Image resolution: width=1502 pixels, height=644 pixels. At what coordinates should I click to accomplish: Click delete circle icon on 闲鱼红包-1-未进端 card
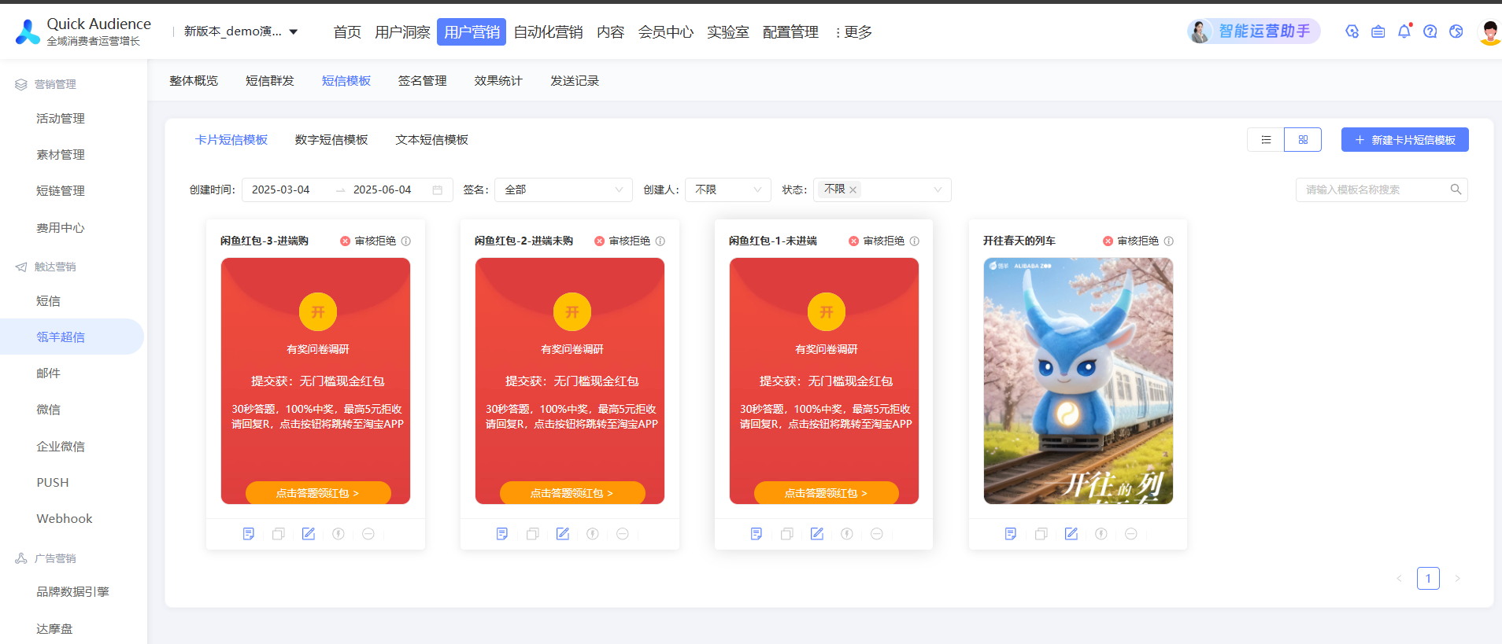877,534
